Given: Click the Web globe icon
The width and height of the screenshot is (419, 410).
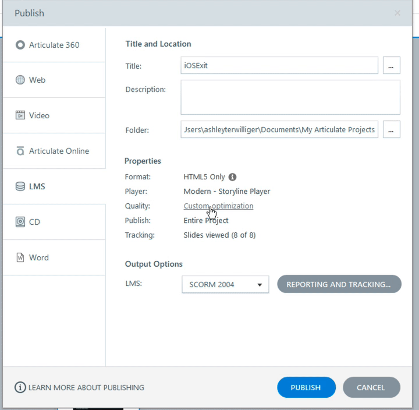Looking at the screenshot, I should click(x=20, y=80).
